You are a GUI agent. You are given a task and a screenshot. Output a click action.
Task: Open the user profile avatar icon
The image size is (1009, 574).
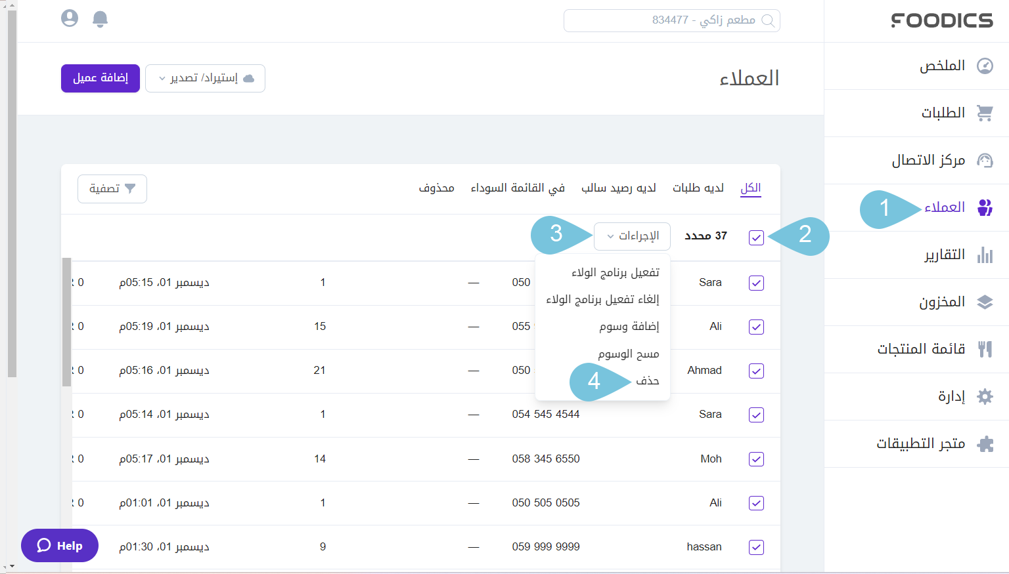click(x=70, y=18)
